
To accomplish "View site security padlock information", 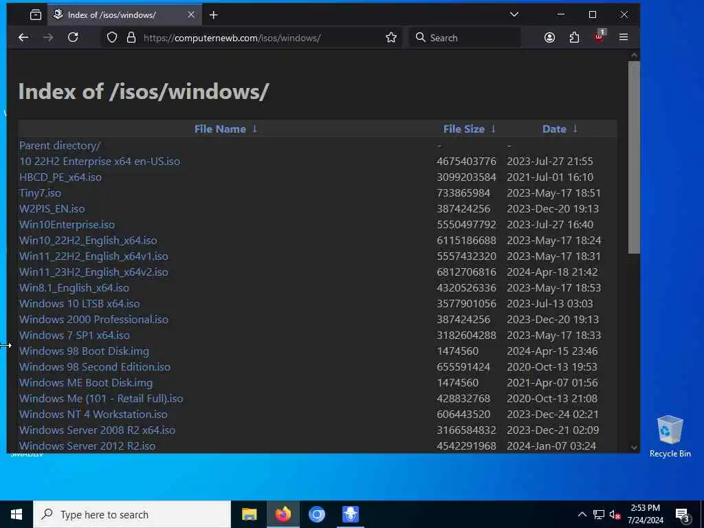I will pyautogui.click(x=131, y=38).
